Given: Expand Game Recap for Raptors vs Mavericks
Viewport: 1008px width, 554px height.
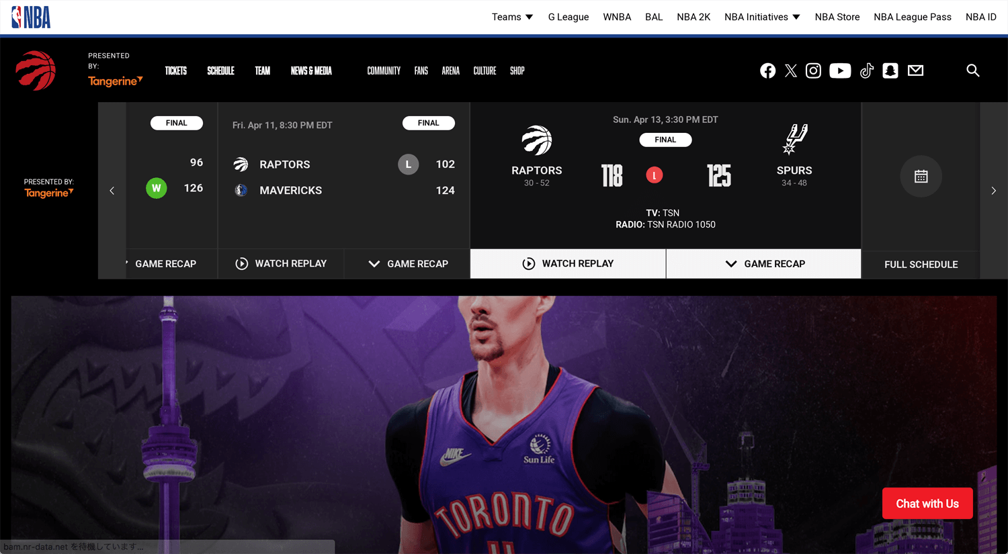Looking at the screenshot, I should [408, 264].
